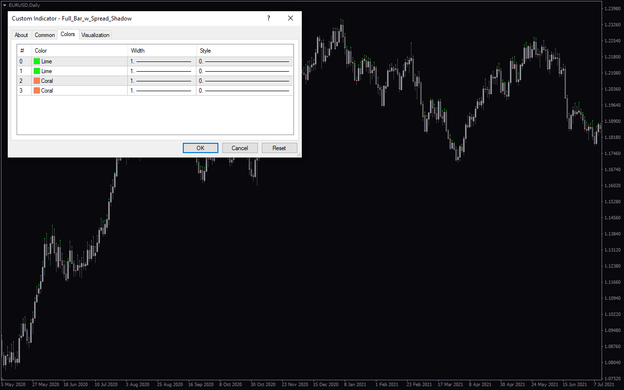
Task: Open the Common tab
Action: click(x=45, y=35)
